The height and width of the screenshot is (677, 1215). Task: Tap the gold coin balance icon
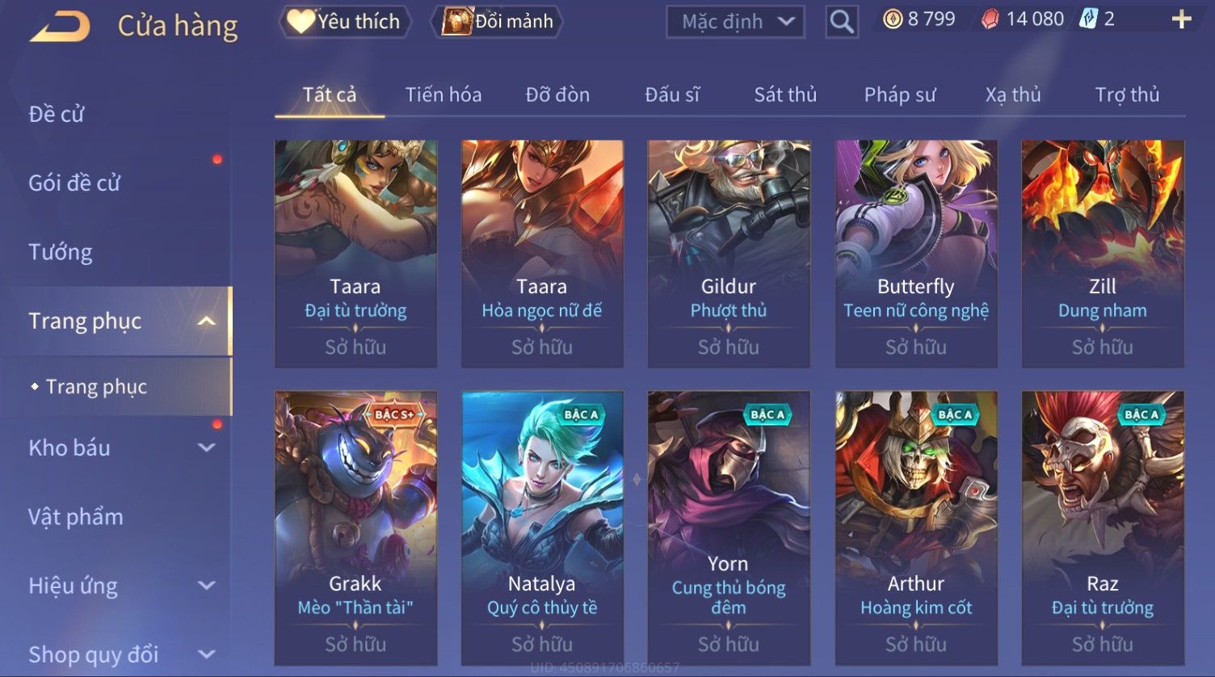pos(893,19)
